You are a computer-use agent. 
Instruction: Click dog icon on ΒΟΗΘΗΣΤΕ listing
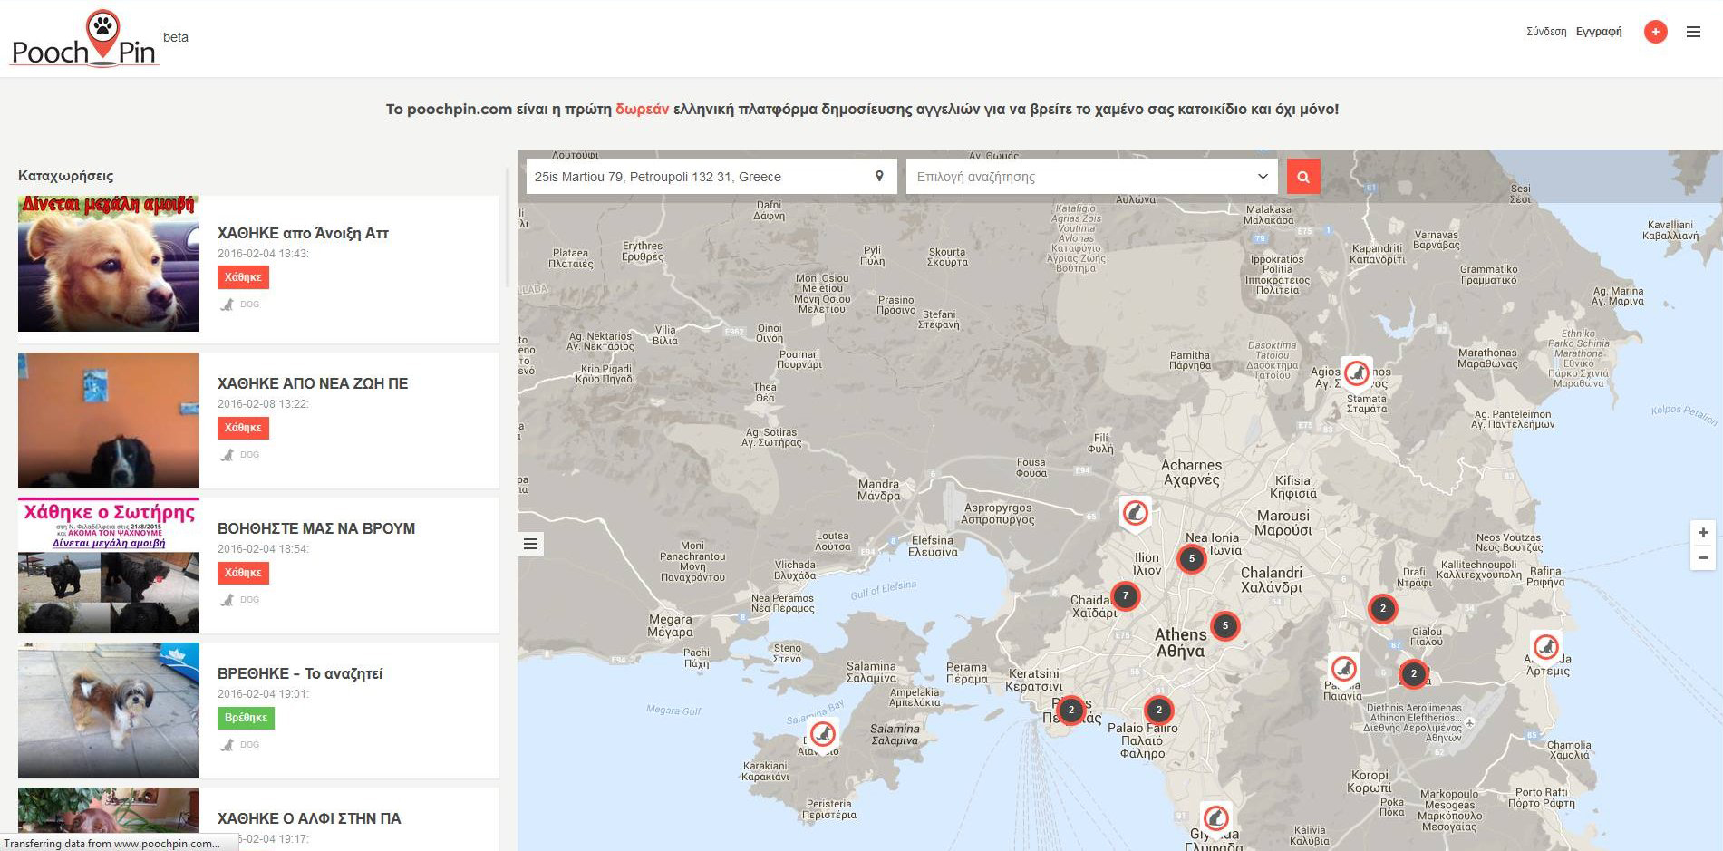click(x=227, y=600)
